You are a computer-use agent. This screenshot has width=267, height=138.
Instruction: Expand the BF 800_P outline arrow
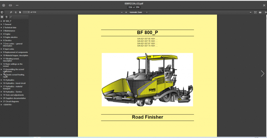click(x=1, y=21)
